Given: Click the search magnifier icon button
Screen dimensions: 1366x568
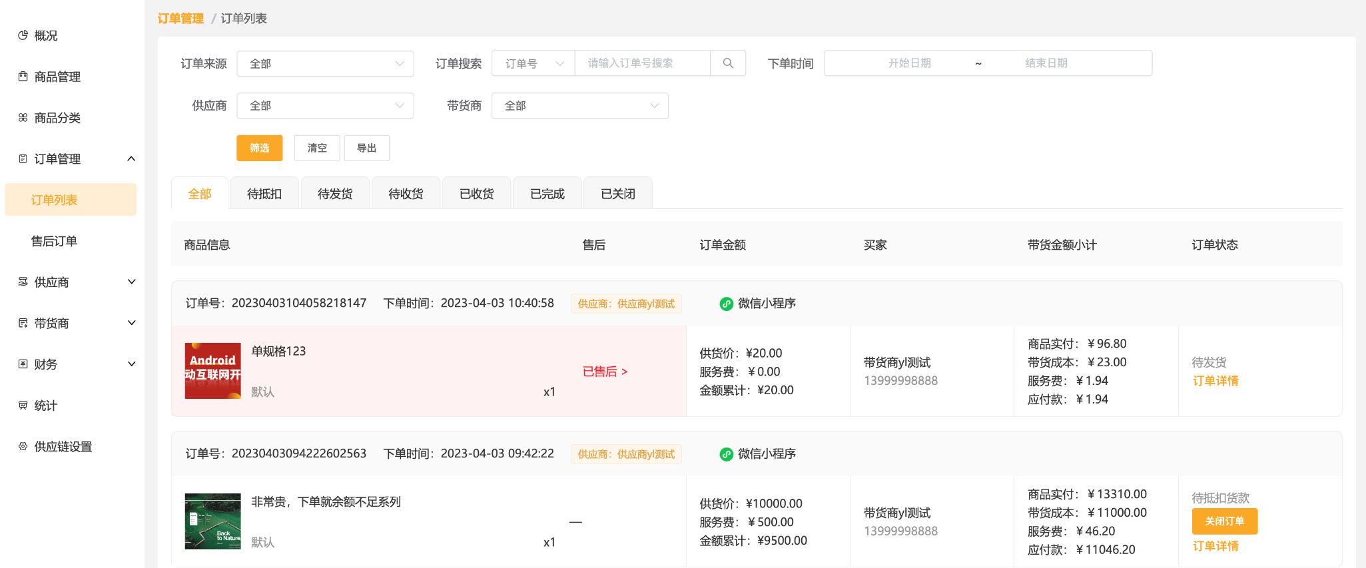Looking at the screenshot, I should pos(728,63).
